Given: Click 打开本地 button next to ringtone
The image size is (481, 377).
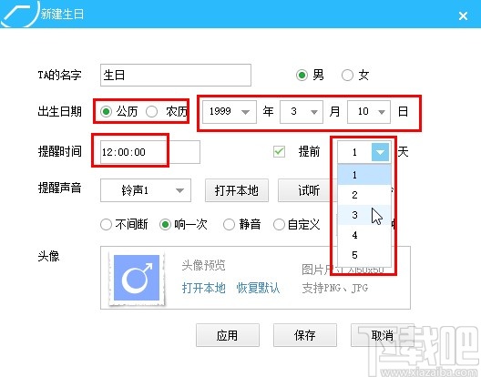Looking at the screenshot, I should pyautogui.click(x=237, y=190).
